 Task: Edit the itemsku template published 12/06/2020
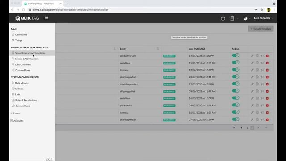point(252,70)
